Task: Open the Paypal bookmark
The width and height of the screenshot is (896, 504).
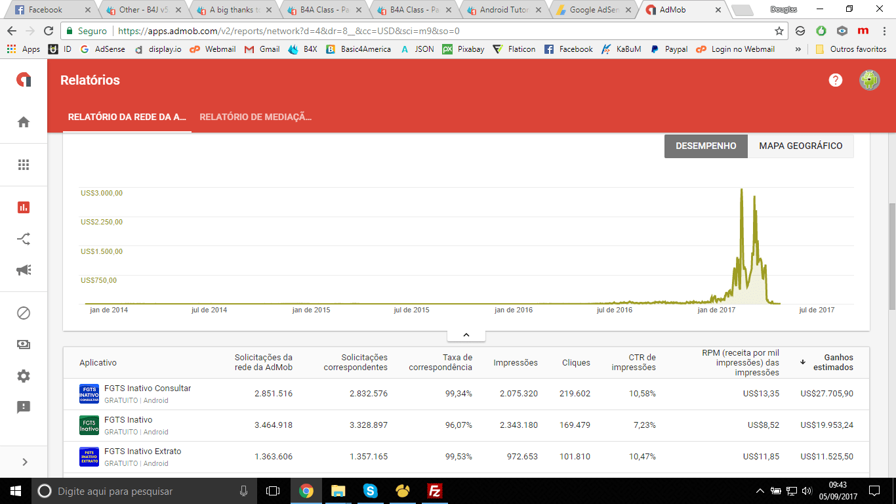Action: point(669,49)
